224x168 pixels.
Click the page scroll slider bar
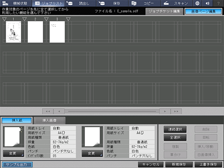tap(112, 111)
